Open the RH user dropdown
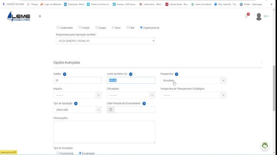The height and width of the screenshot is (155, 277). (x=267, y=16)
